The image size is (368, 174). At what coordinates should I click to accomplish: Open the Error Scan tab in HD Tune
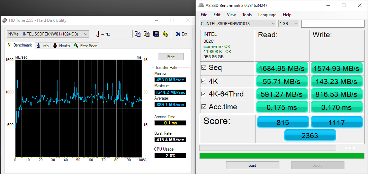[x=86, y=46]
